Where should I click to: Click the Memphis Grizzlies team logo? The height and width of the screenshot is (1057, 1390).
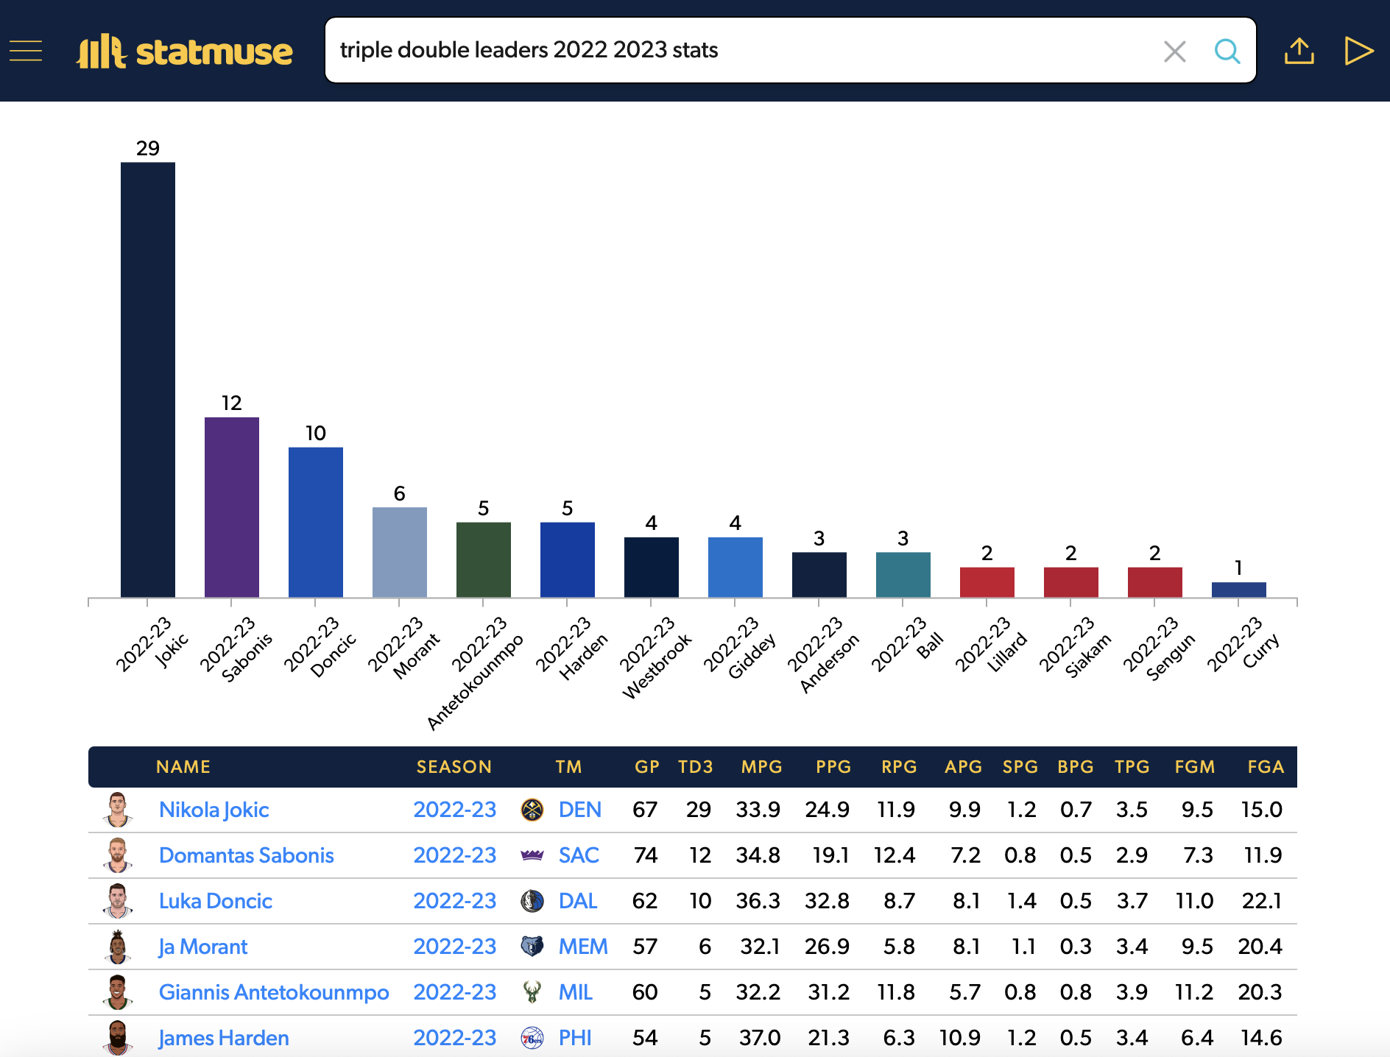click(532, 947)
